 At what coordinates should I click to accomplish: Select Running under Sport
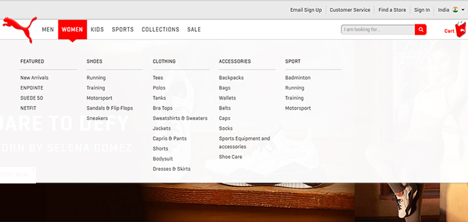tap(294, 88)
